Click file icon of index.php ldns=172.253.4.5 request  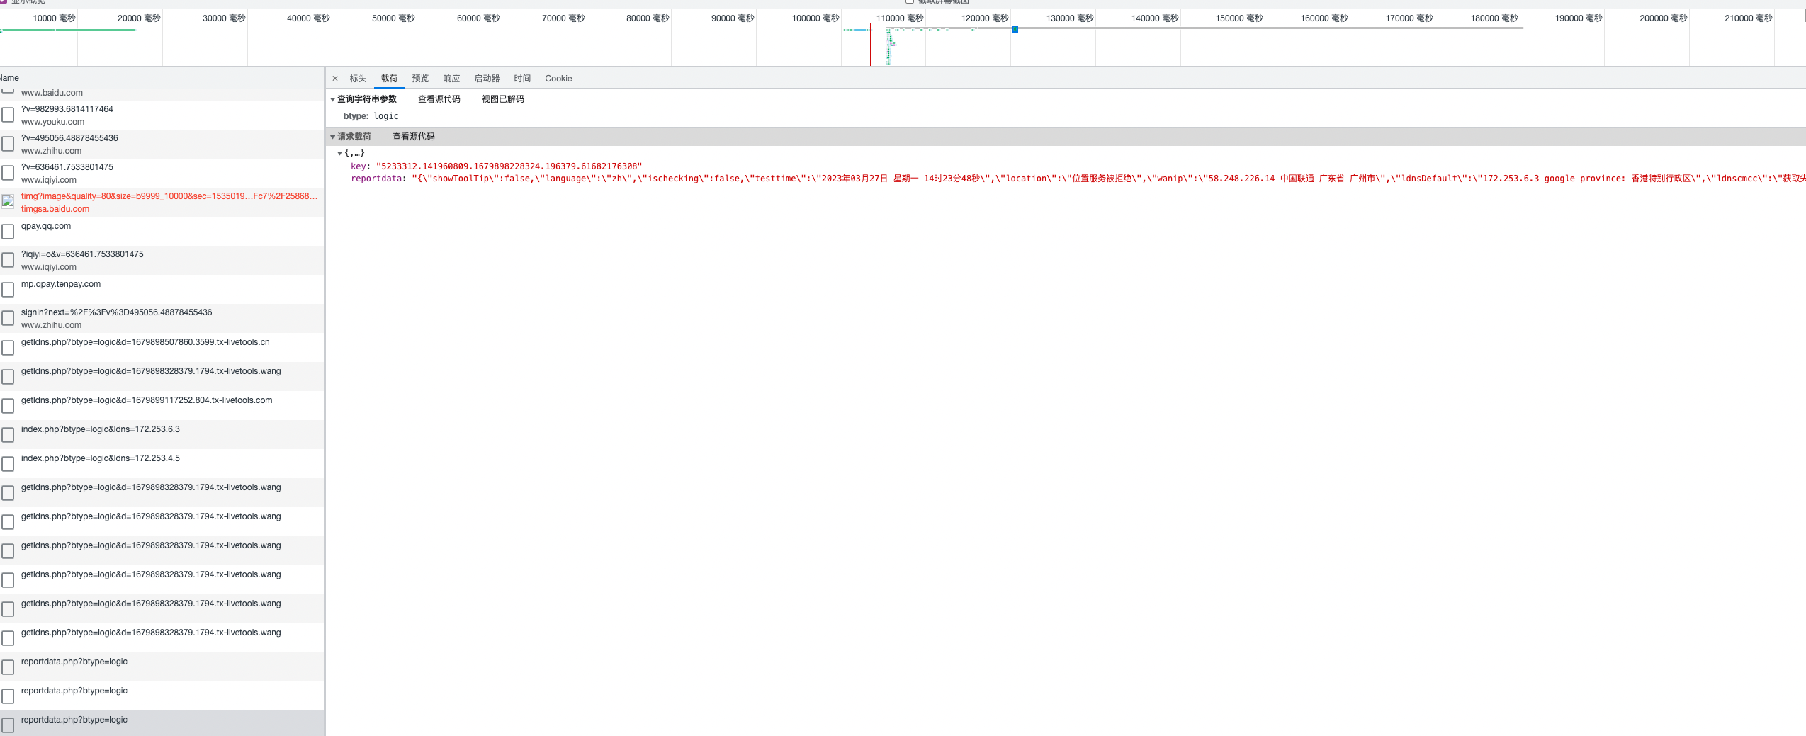(x=8, y=464)
